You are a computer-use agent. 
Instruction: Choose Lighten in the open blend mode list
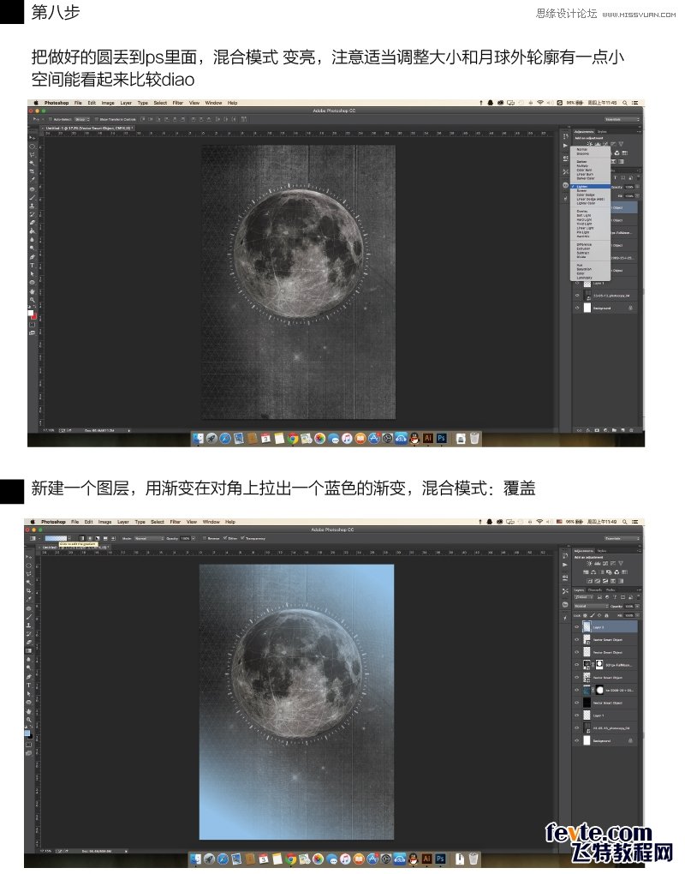pyautogui.click(x=590, y=186)
